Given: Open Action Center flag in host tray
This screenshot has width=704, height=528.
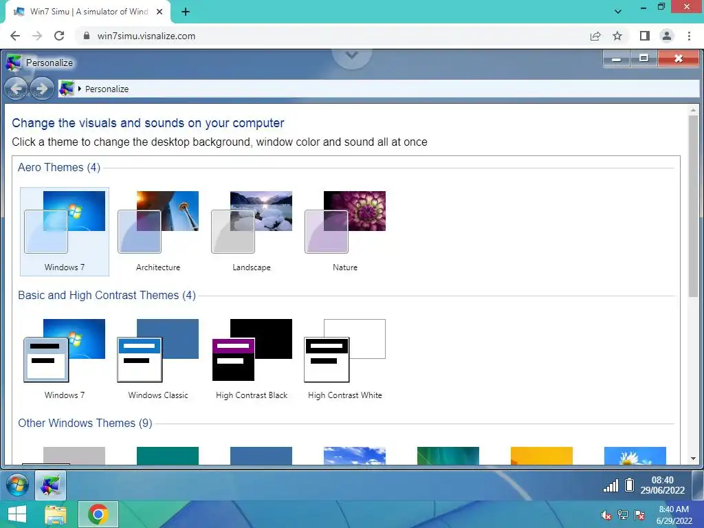Looking at the screenshot, I should tap(639, 515).
